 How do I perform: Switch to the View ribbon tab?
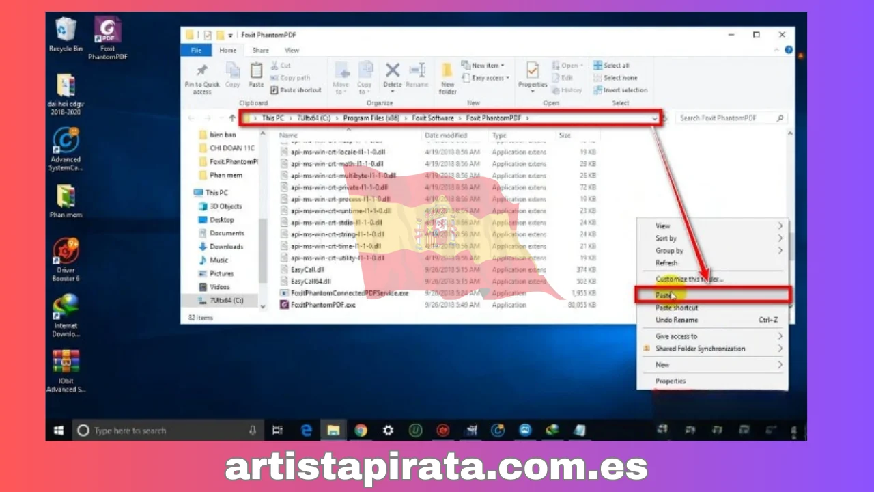[x=292, y=51]
